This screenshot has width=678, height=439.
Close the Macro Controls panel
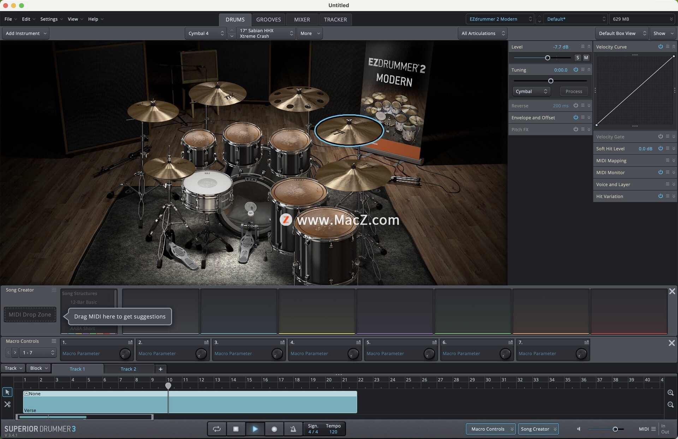[x=672, y=343]
